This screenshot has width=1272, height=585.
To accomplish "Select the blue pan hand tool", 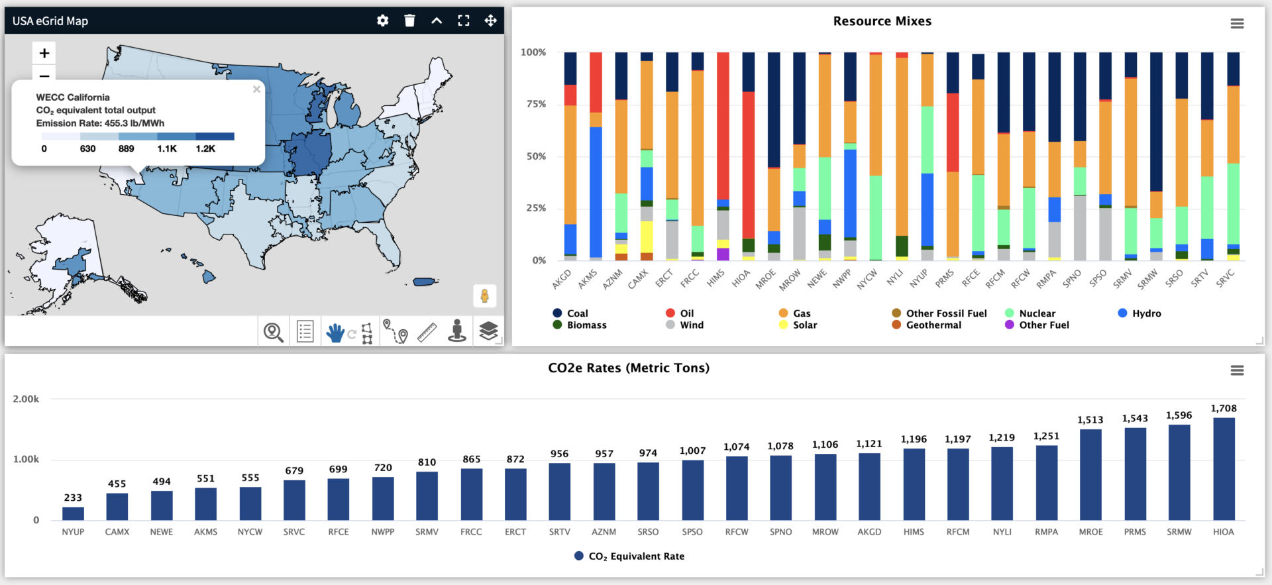I will tap(335, 332).
